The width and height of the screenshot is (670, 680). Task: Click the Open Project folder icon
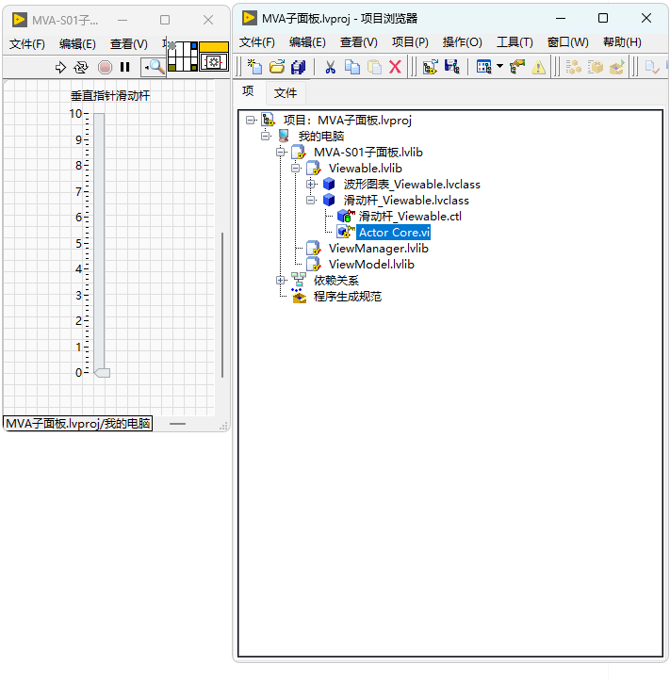coord(277,67)
